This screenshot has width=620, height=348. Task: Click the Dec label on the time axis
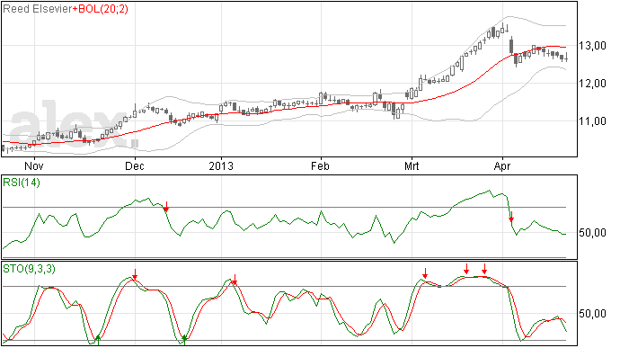click(x=135, y=165)
